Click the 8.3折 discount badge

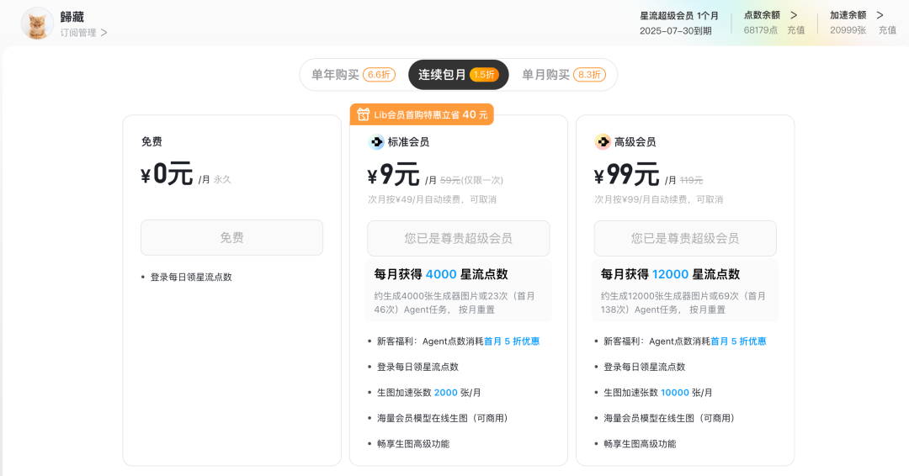tap(589, 75)
